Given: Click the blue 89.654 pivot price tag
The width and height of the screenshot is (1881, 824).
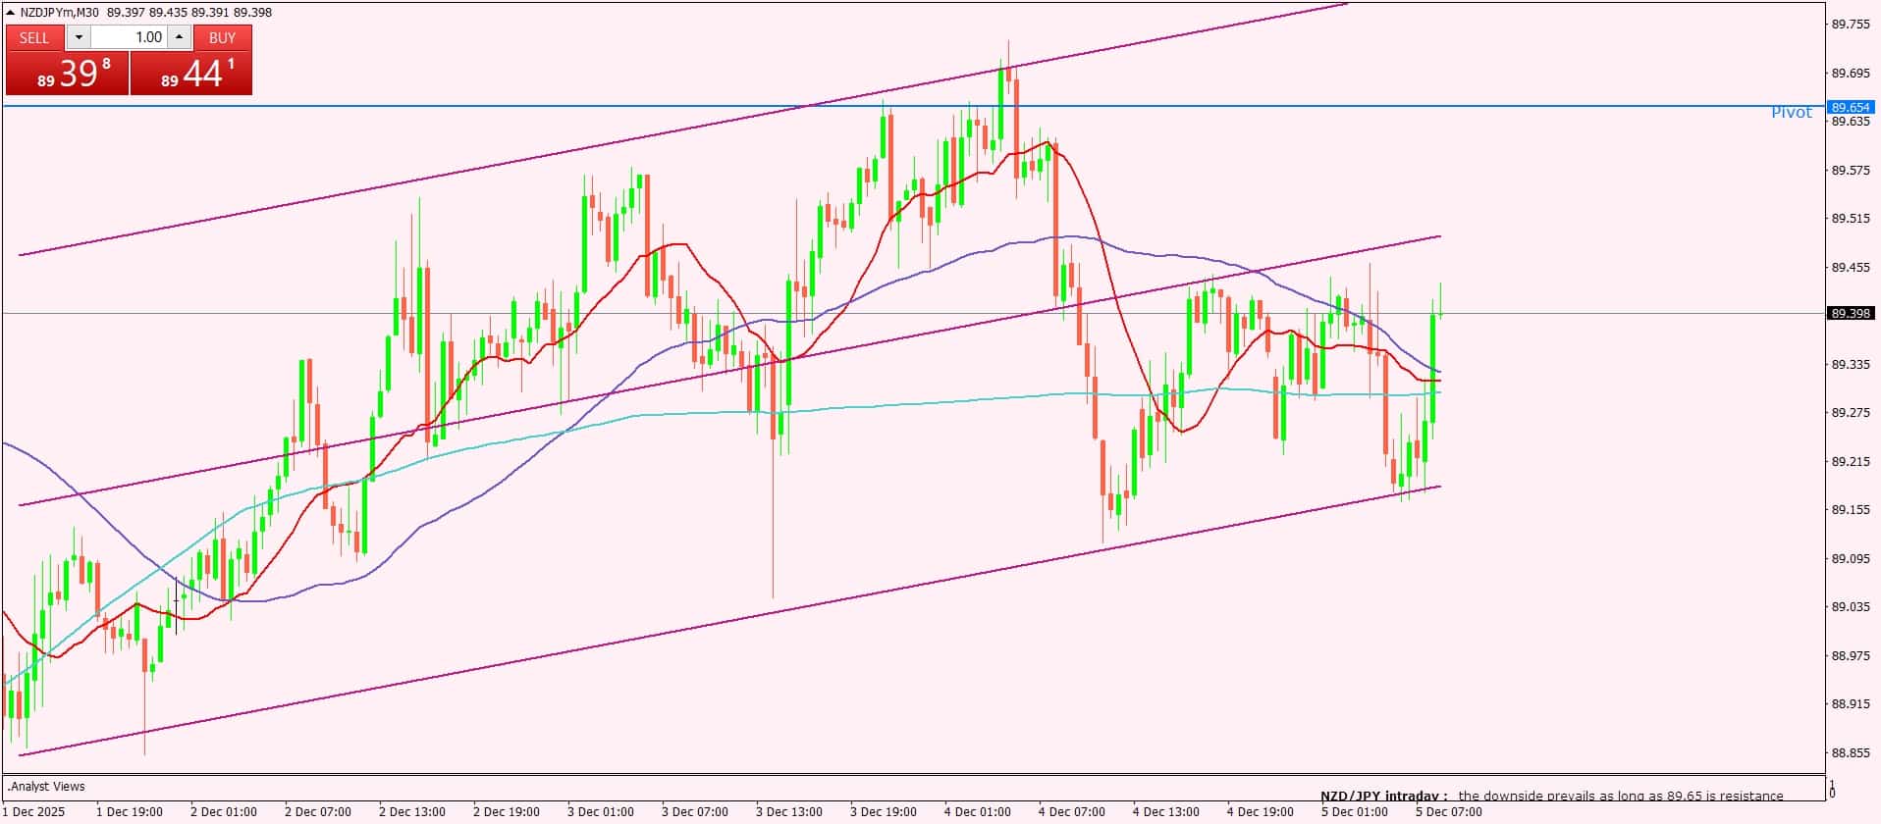Looking at the screenshot, I should pos(1851,107).
